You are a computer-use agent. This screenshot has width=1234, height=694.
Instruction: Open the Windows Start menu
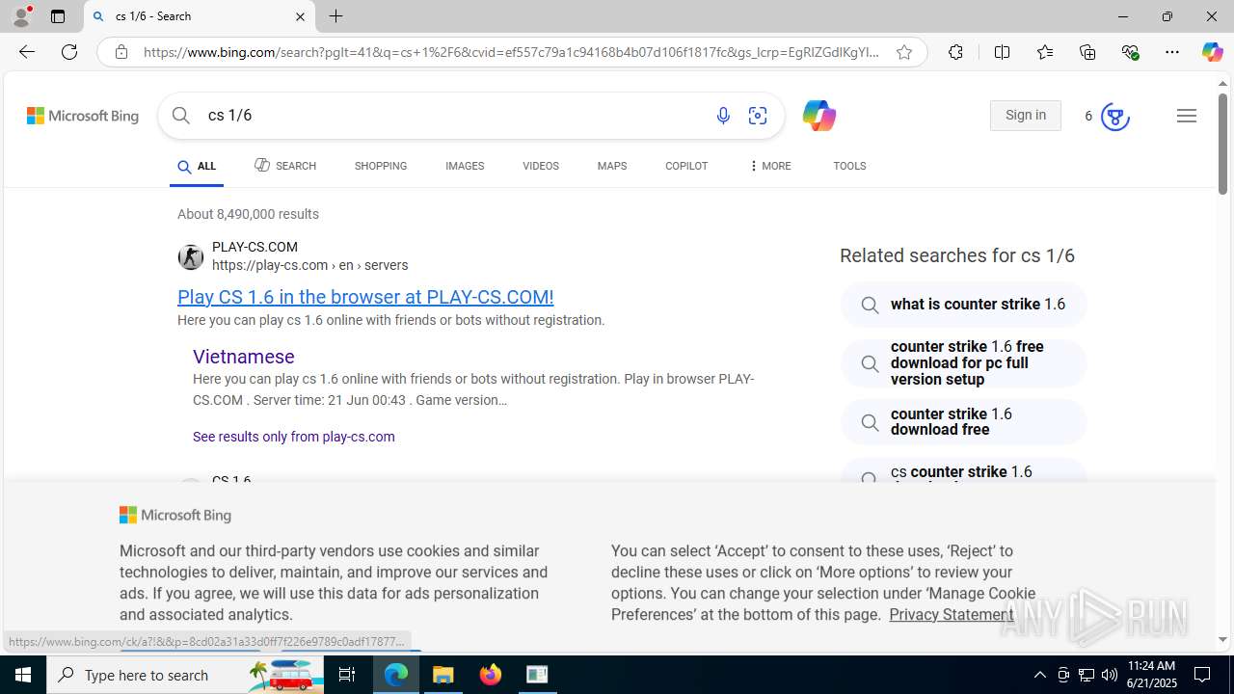[23, 675]
